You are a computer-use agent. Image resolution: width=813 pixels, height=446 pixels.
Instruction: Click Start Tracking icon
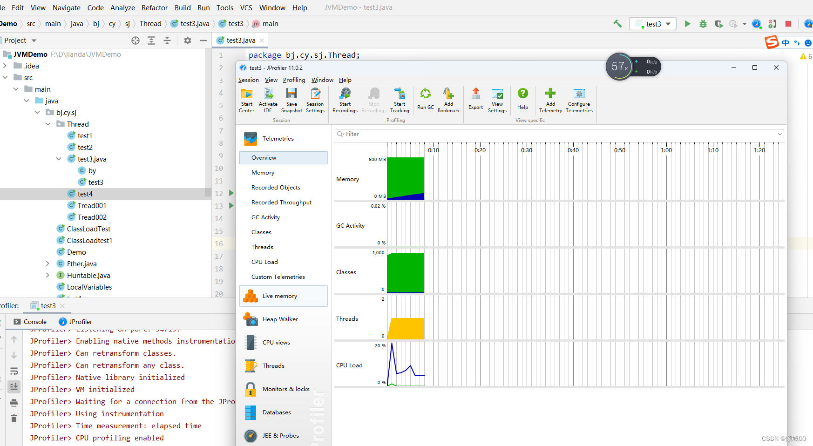pos(400,100)
